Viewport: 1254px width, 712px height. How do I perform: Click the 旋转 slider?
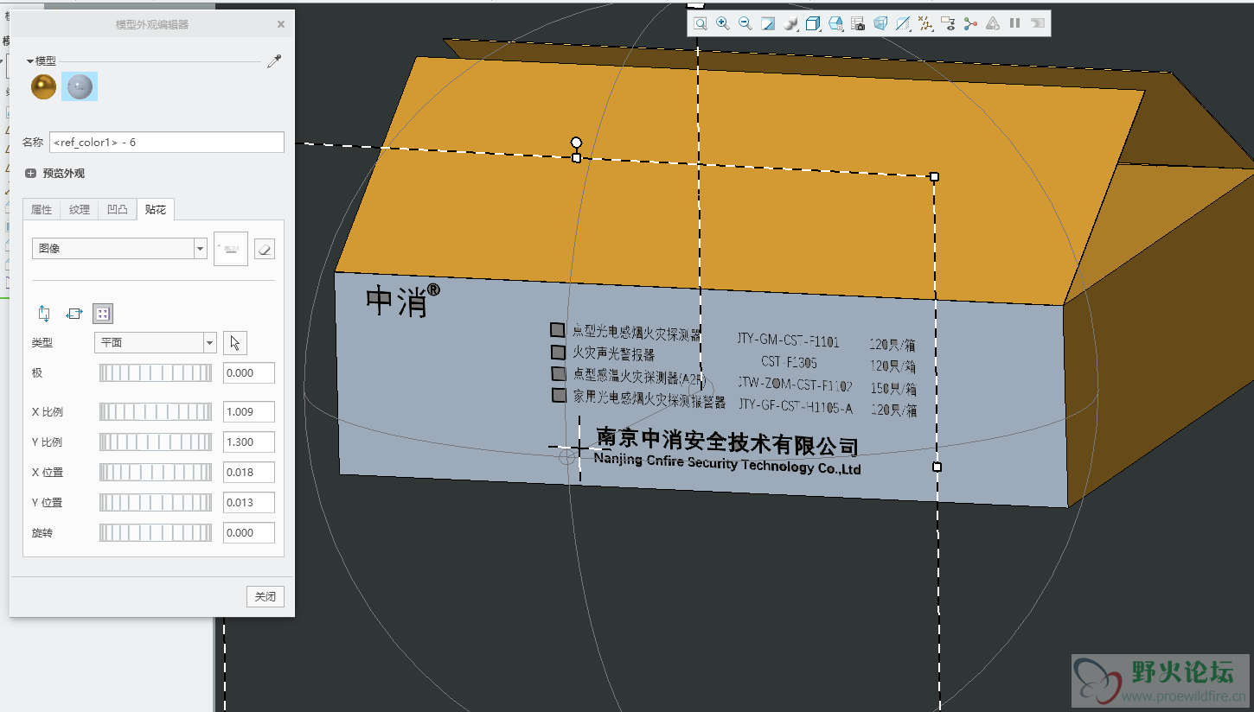coord(156,533)
